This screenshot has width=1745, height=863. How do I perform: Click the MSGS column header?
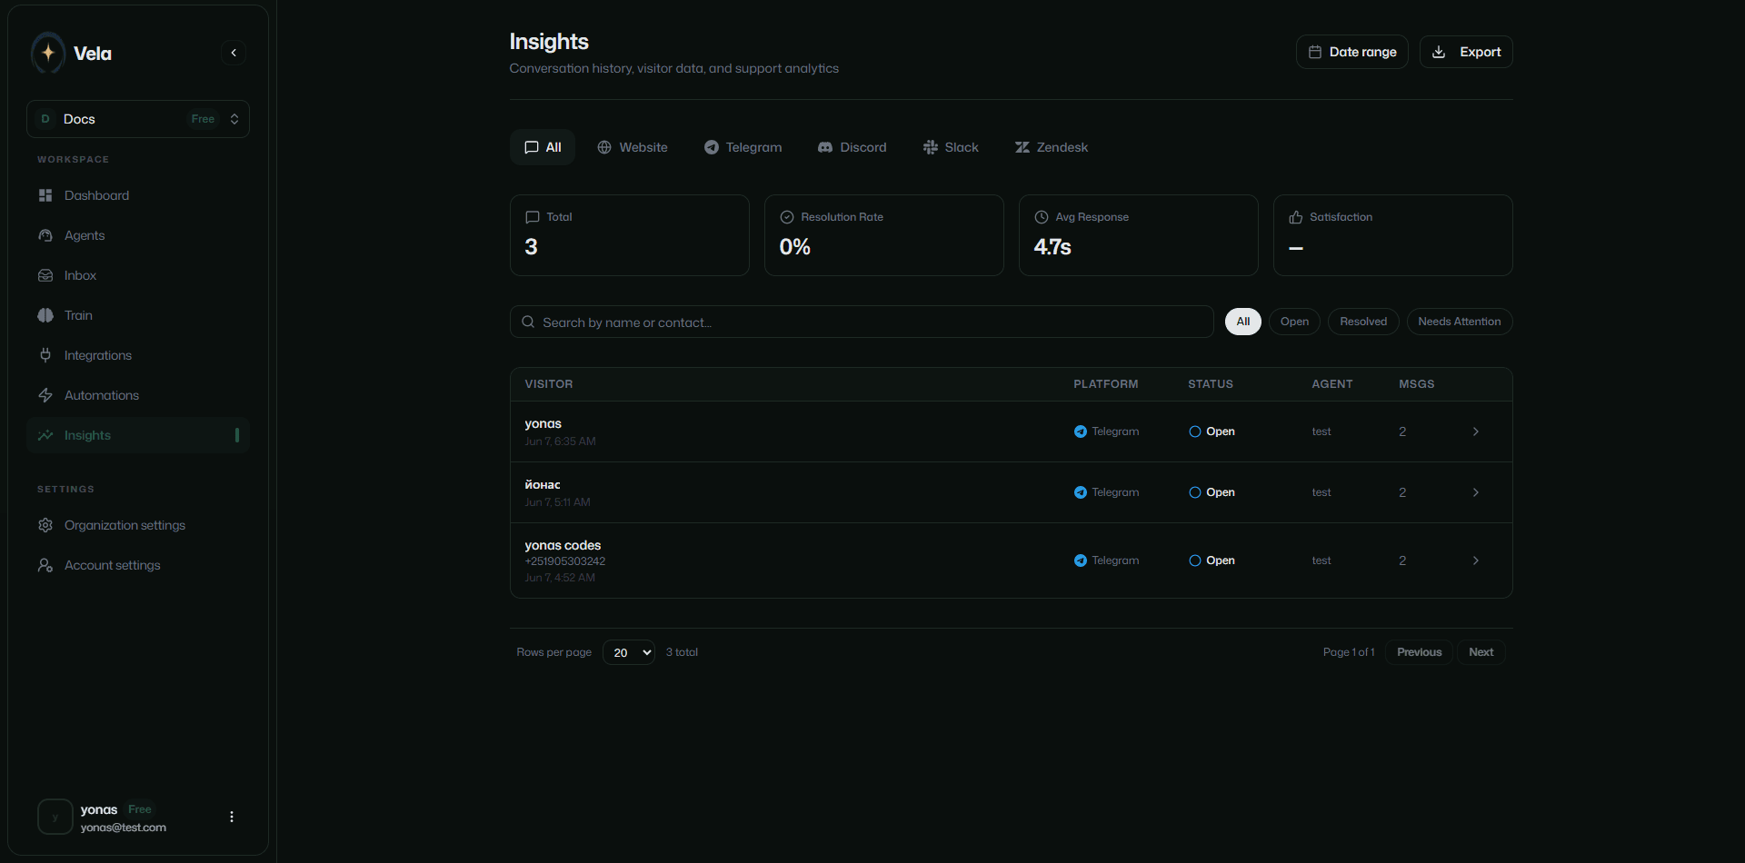tap(1417, 384)
